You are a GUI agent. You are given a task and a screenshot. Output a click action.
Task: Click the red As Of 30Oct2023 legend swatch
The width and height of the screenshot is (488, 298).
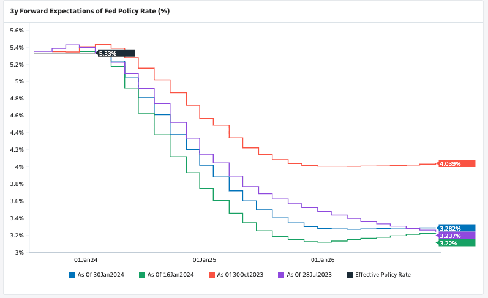pyautogui.click(x=211, y=275)
